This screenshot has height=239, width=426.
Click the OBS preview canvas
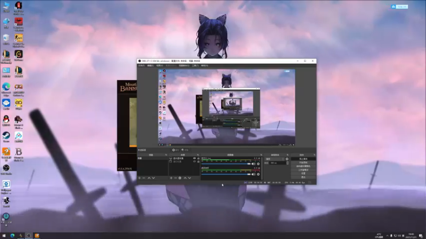[227, 108]
